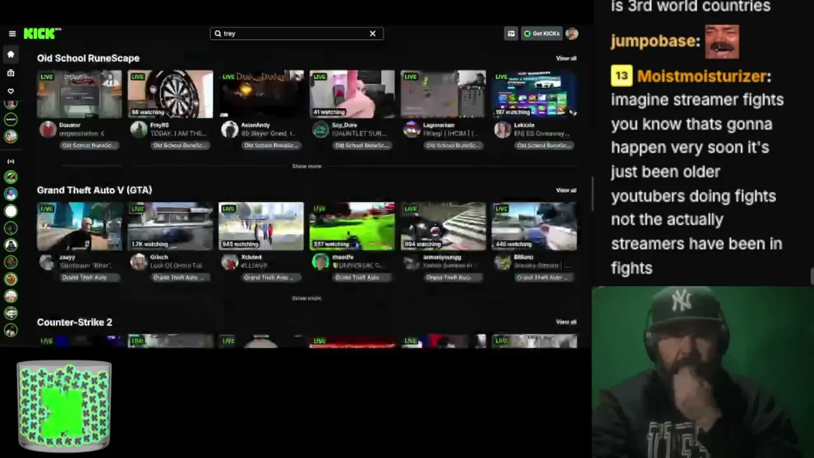Image resolution: width=814 pixels, height=458 pixels.
Task: Click Lagunarium's channel avatar
Action: click(411, 130)
